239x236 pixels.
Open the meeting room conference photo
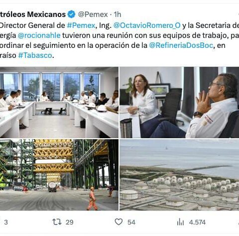point(59,102)
